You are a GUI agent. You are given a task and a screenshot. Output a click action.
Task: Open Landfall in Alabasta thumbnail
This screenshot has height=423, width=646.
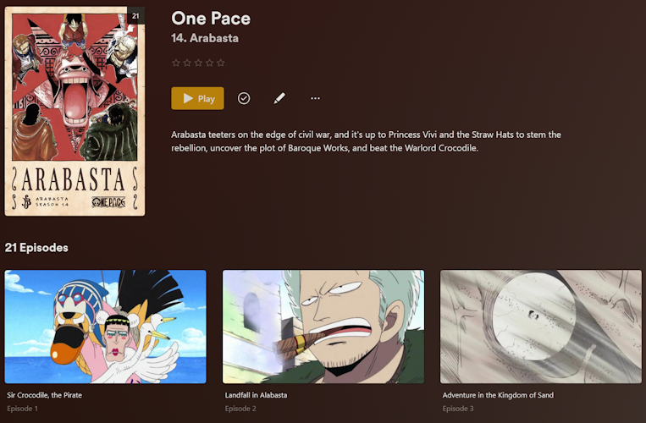pyautogui.click(x=323, y=327)
